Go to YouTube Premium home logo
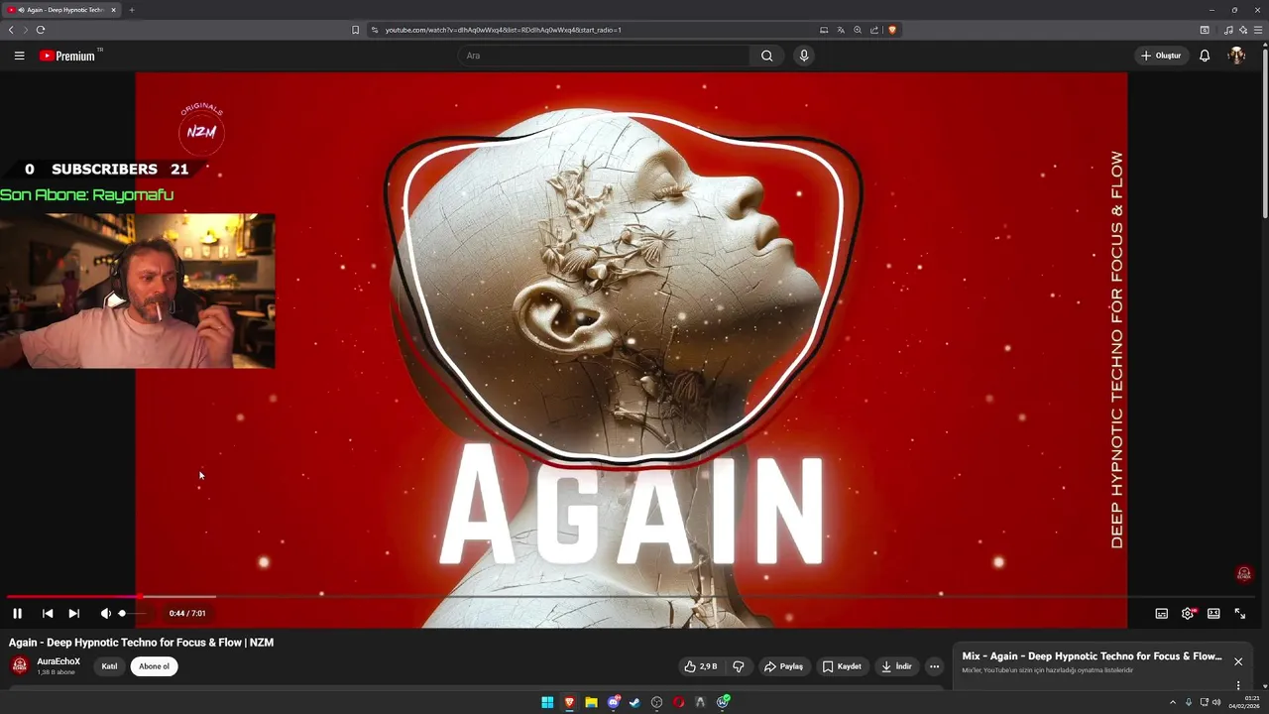Viewport: 1269px width, 714px height. click(69, 56)
